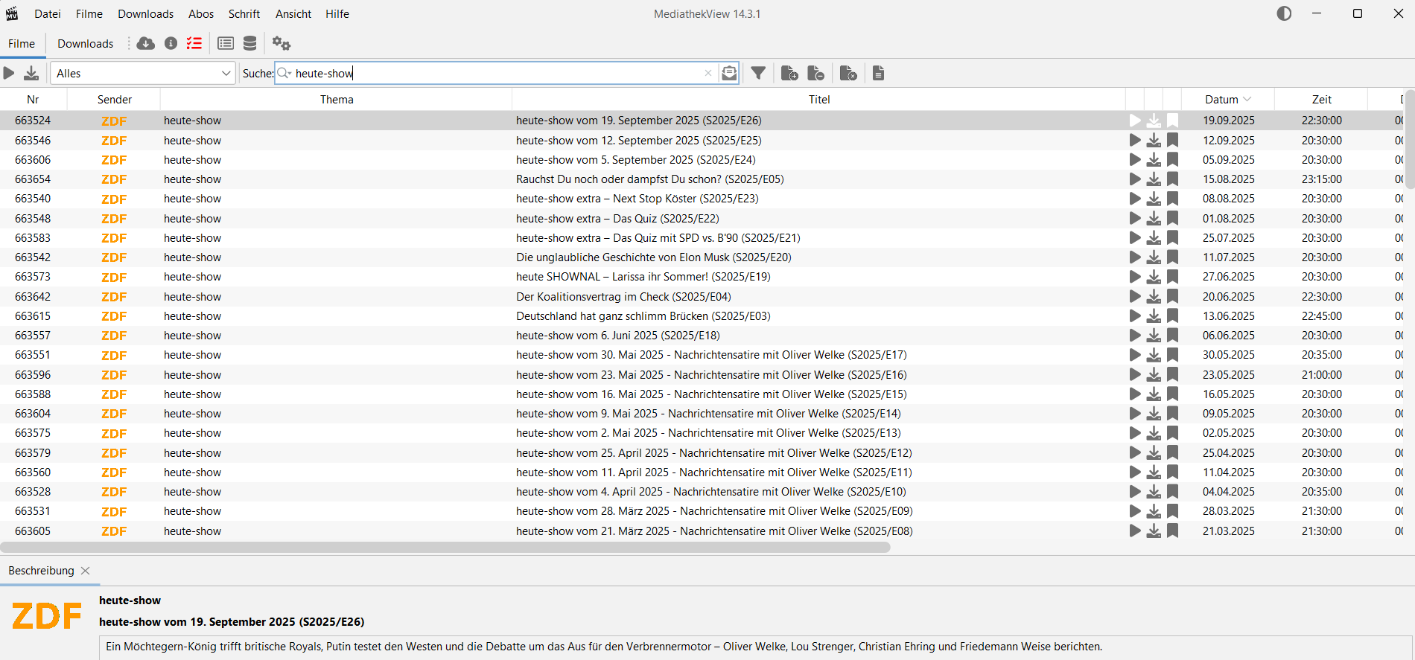Click the cloud download film list icon
The width and height of the screenshot is (1415, 660).
tap(146, 43)
